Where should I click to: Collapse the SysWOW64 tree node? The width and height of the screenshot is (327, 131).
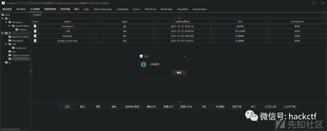coord(10,26)
